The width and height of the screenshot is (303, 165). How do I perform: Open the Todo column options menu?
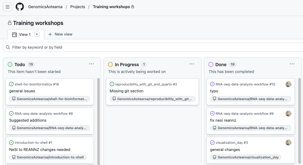coord(91,64)
